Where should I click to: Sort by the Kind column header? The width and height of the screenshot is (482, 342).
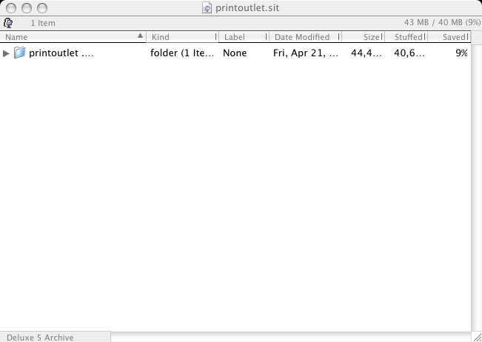coord(182,37)
